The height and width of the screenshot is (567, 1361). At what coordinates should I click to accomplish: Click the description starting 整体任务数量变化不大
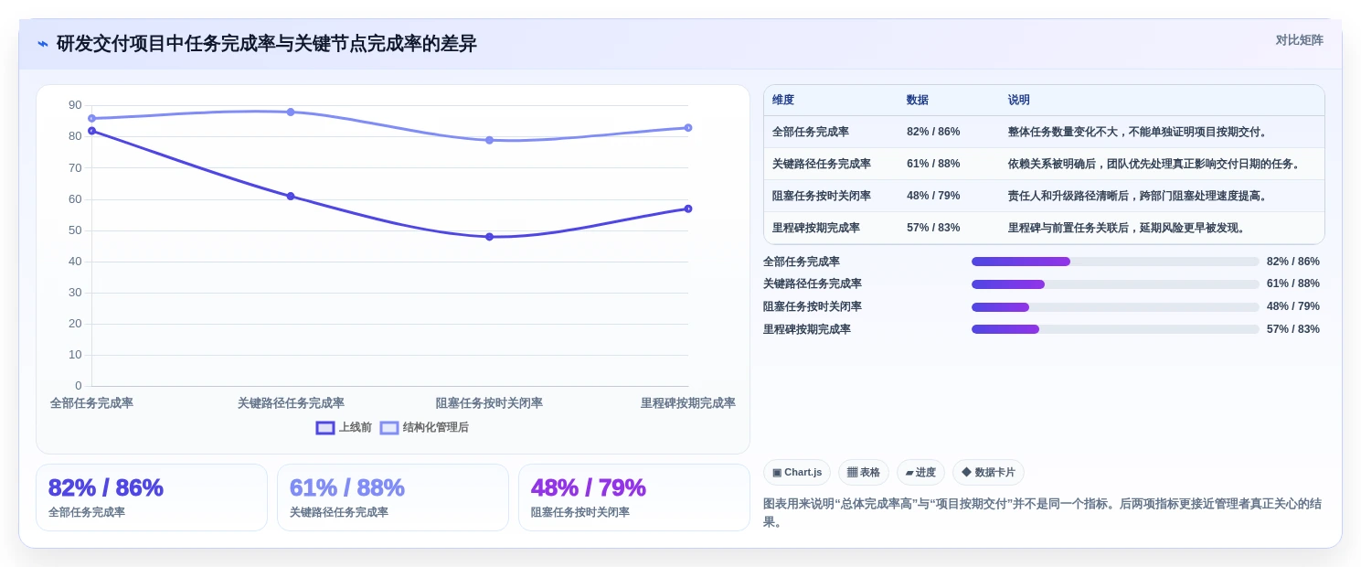tap(1139, 132)
